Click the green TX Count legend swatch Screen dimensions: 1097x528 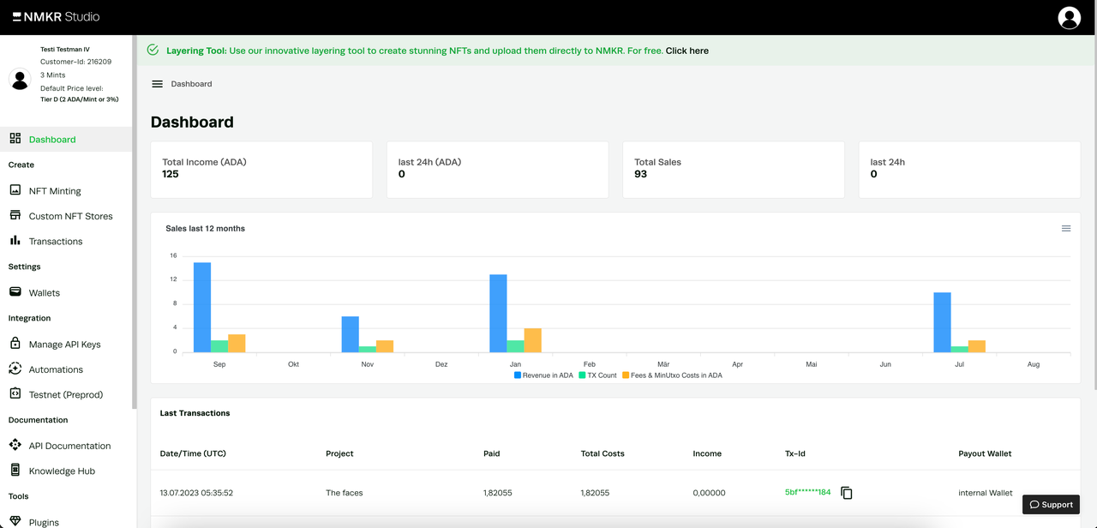tap(583, 375)
